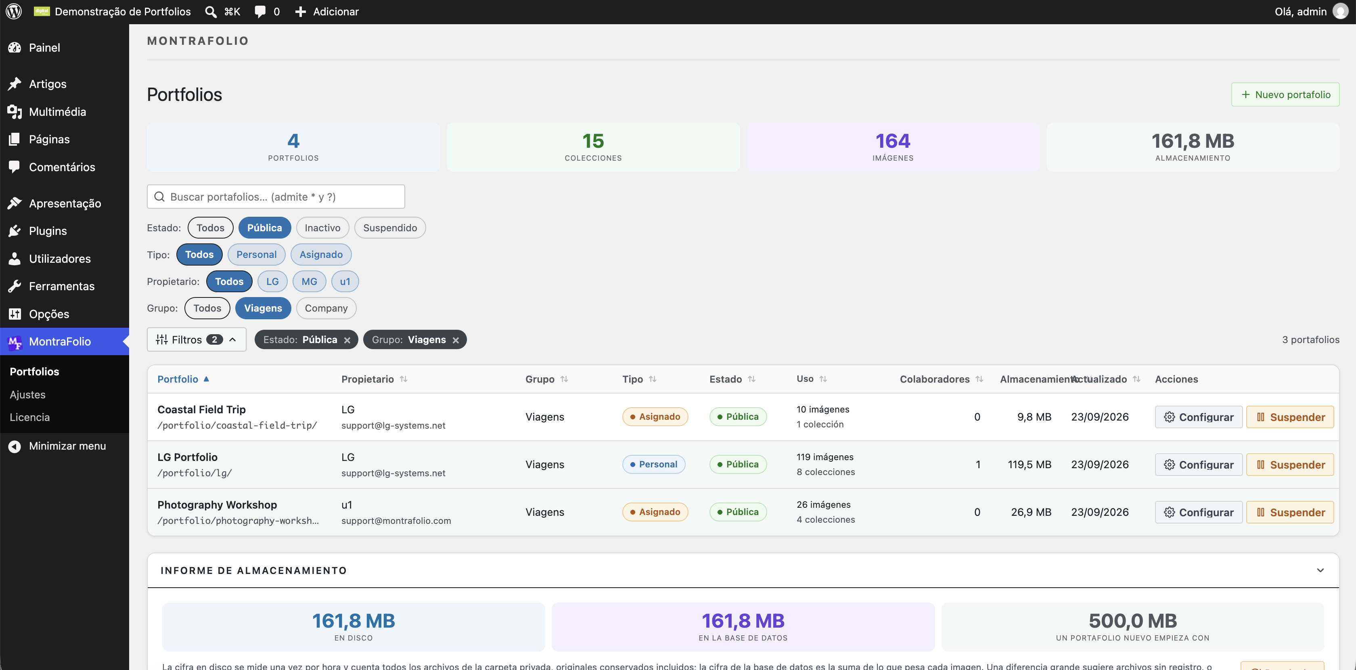Image resolution: width=1356 pixels, height=670 pixels.
Task: Click the Comentários speech icon
Action: coord(15,167)
